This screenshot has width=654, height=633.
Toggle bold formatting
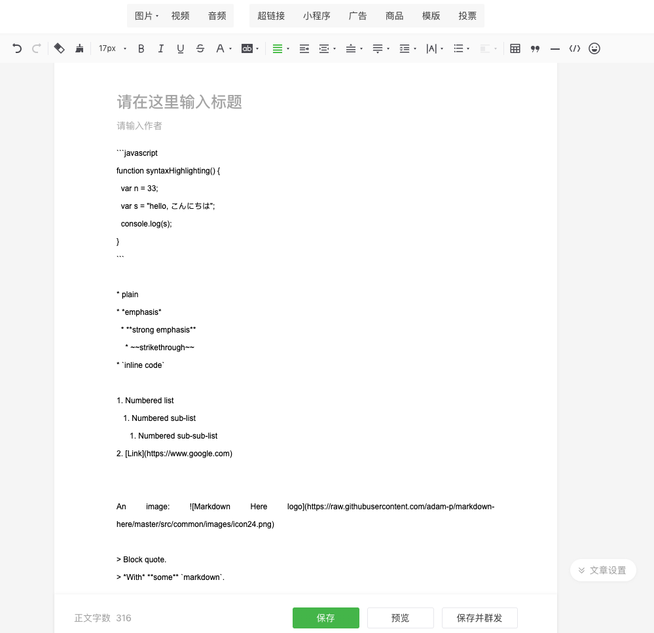pos(141,48)
